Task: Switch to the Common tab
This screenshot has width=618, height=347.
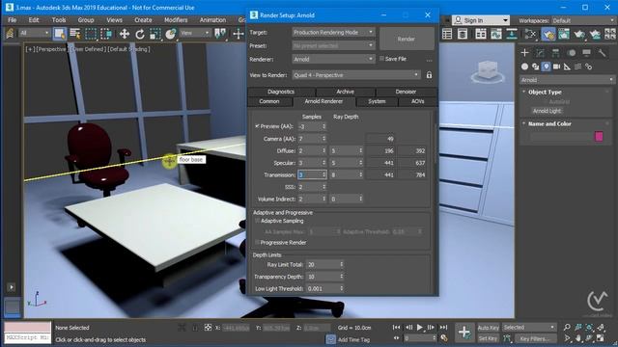Action: point(269,101)
